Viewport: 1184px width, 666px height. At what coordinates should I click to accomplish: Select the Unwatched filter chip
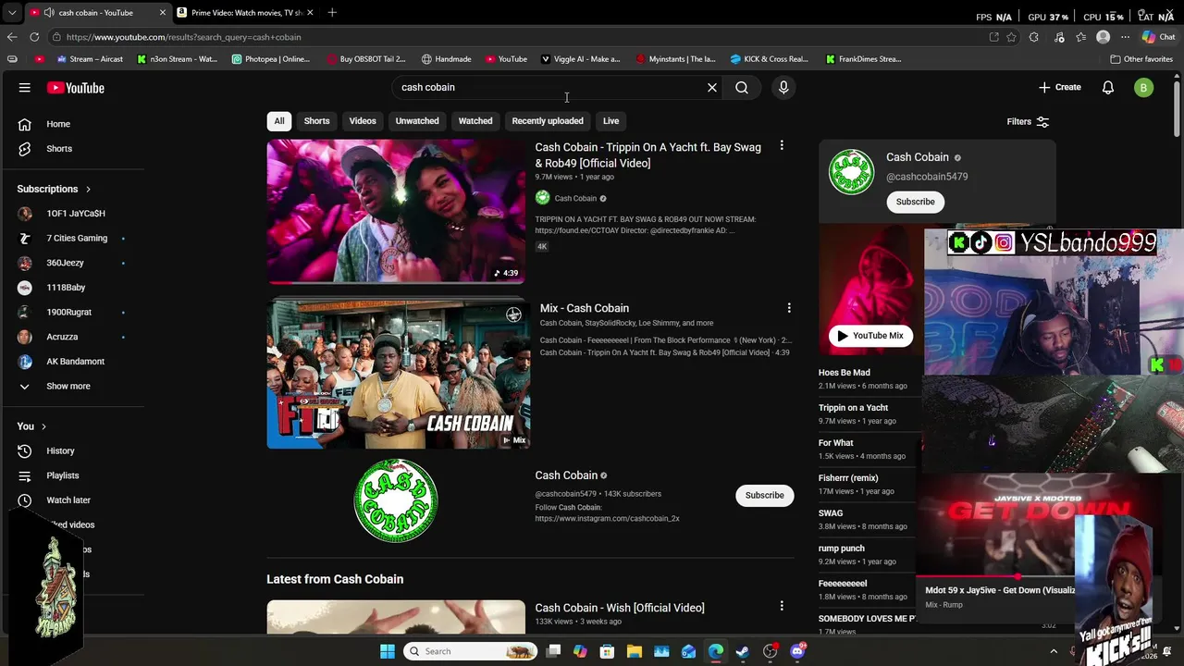(417, 121)
